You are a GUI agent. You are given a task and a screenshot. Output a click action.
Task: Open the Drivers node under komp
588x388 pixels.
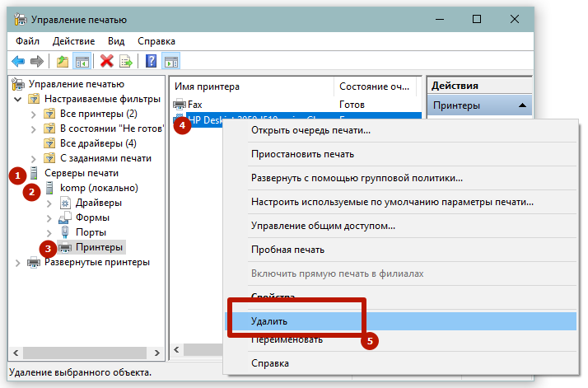(98, 203)
